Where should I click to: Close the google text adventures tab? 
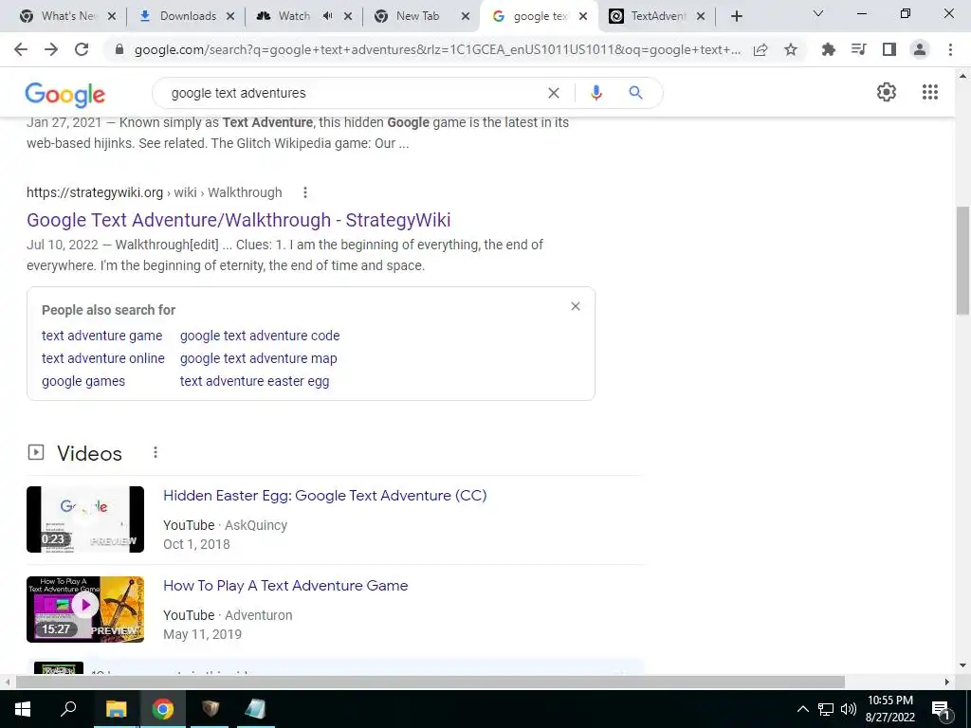tap(583, 17)
